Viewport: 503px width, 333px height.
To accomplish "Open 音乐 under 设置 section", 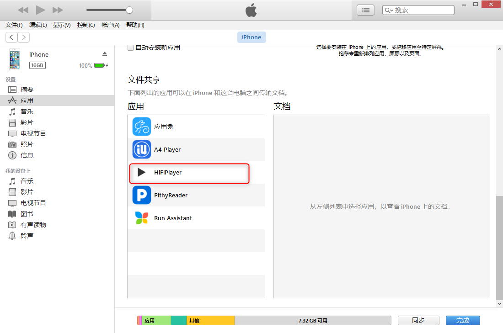I will click(x=57, y=111).
